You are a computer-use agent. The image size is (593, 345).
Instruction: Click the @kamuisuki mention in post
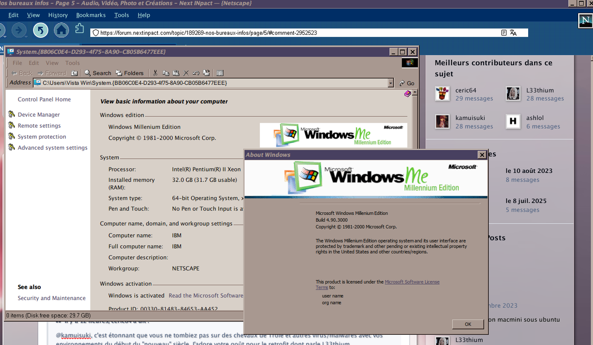click(72, 335)
